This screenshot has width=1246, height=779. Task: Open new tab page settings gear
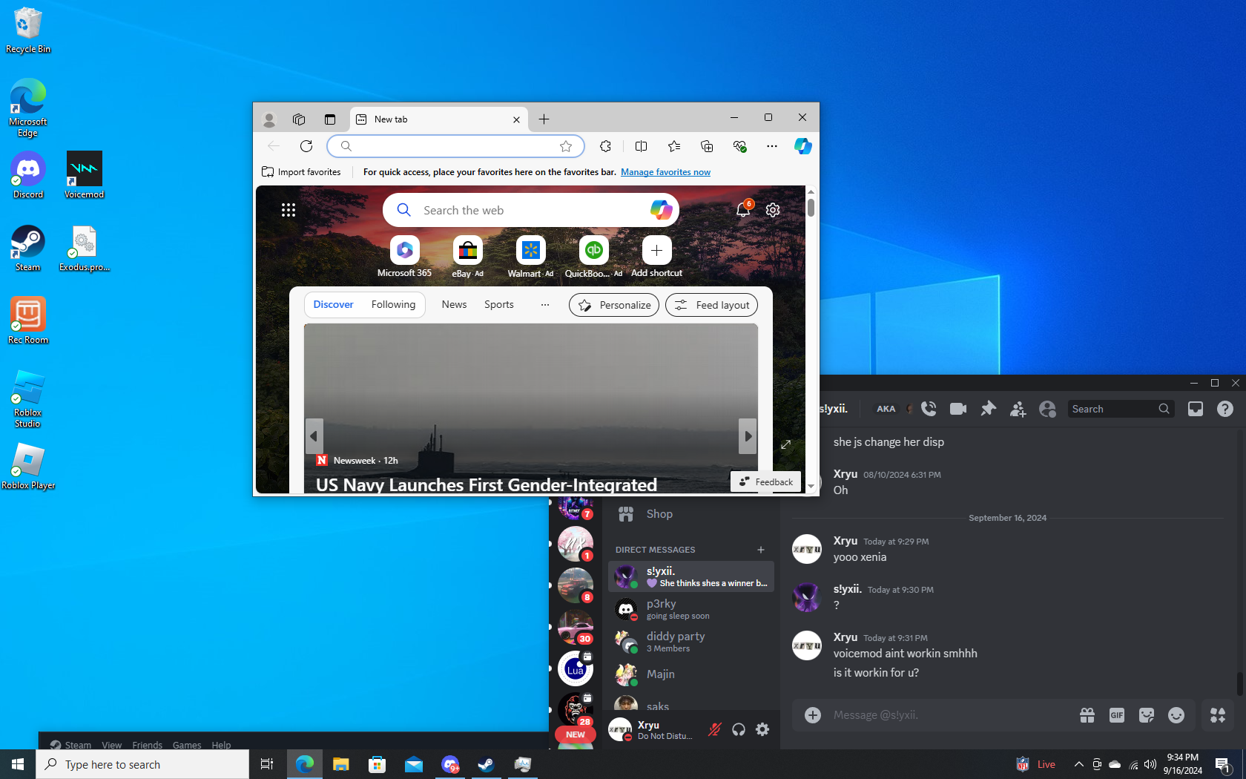[773, 210]
